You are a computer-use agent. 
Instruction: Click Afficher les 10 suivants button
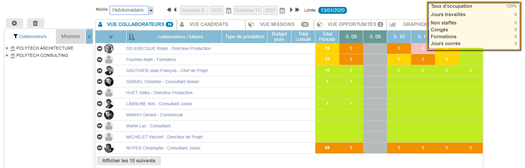[129, 161]
